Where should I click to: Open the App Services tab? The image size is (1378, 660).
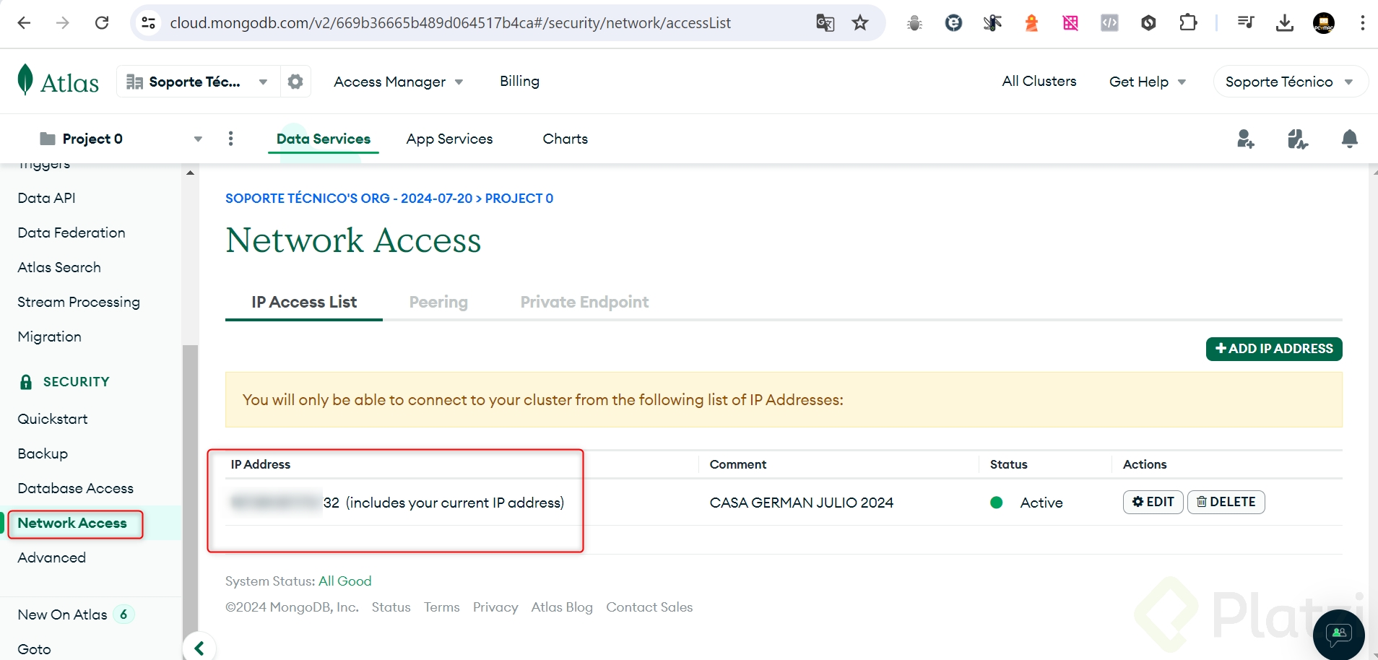click(x=449, y=139)
